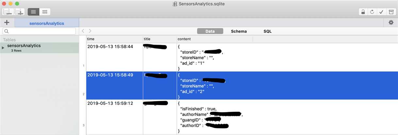Select the sensorsAnalytics database tab
398x135 pixels.
(47, 23)
